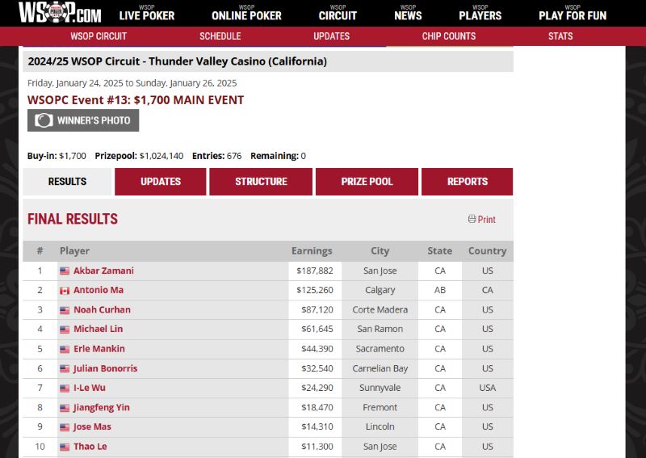
Task: Open the Online Poker menu
Action: pyautogui.click(x=246, y=13)
